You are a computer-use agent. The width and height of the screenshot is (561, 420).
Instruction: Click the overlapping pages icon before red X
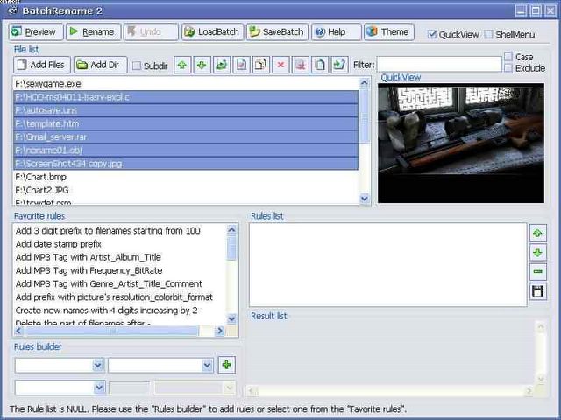click(x=261, y=65)
